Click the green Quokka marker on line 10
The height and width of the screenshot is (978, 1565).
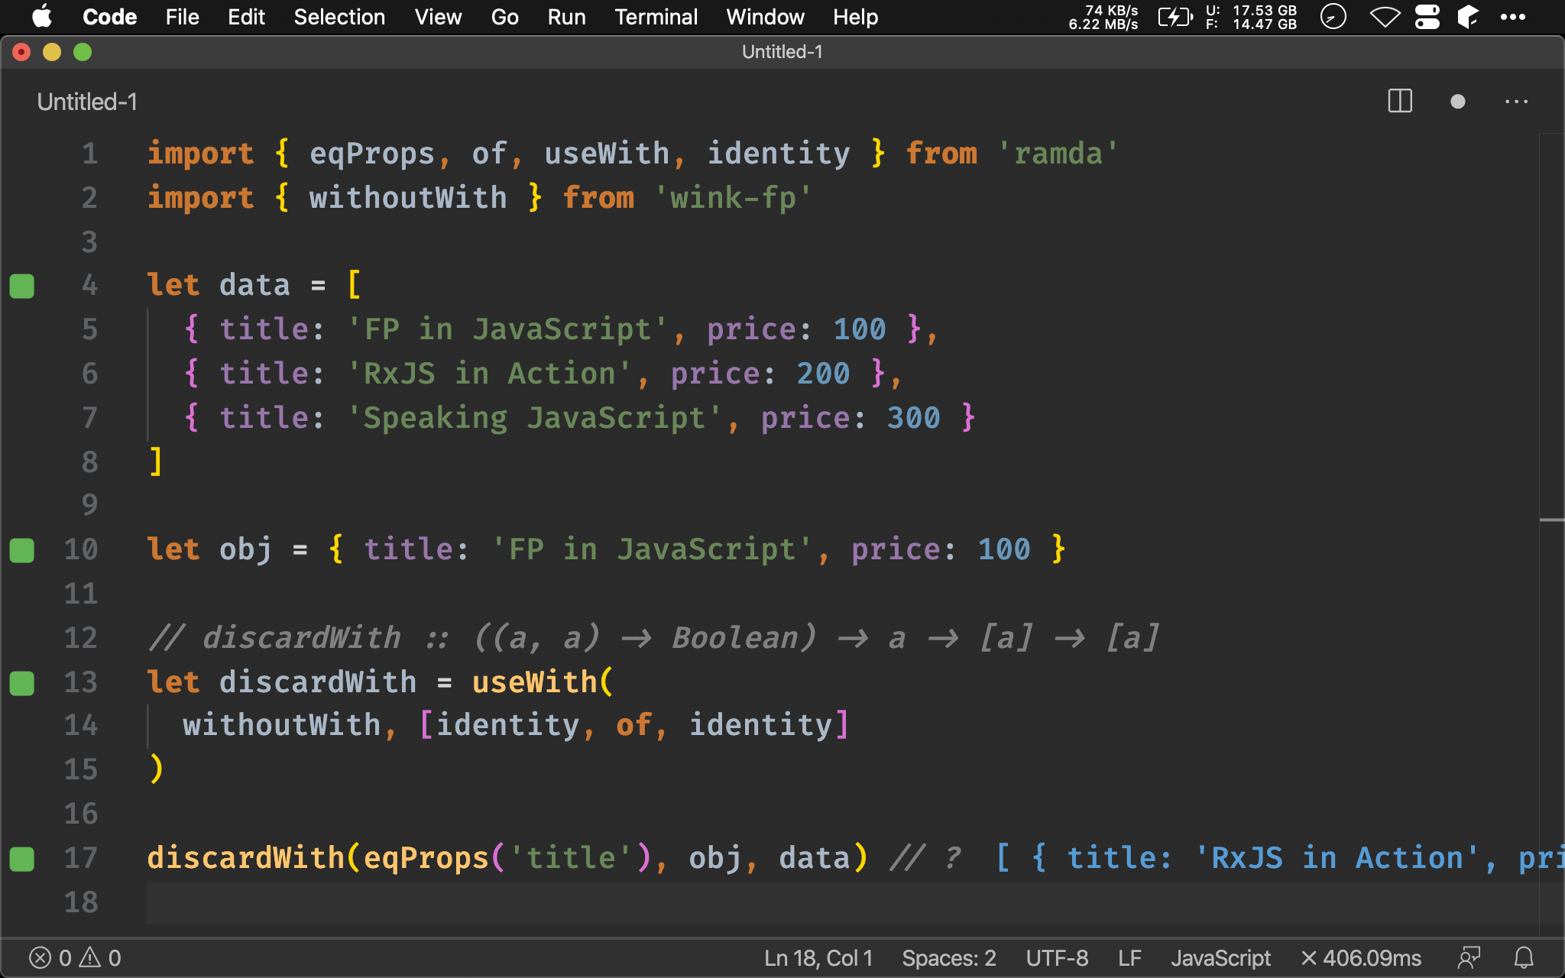[x=22, y=550]
